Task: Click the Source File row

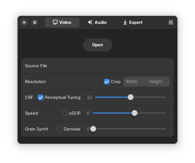Action: [x=97, y=66]
